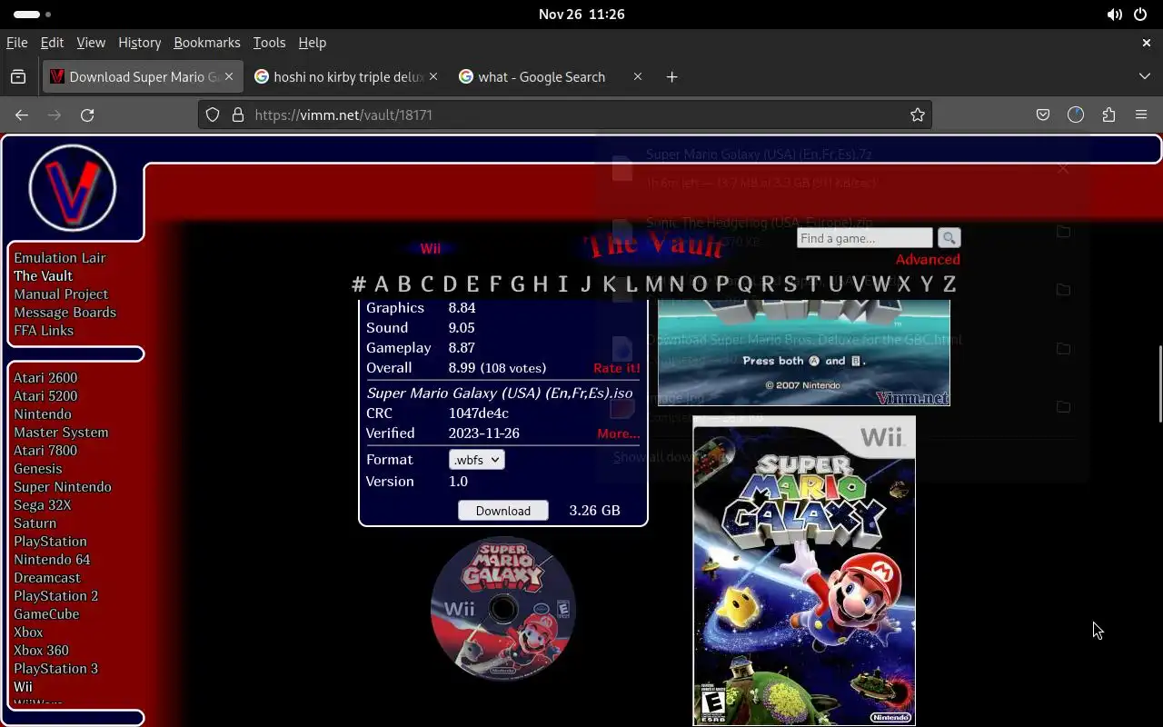Browse games under letter A
Image resolution: width=1163 pixels, height=727 pixels.
click(382, 284)
